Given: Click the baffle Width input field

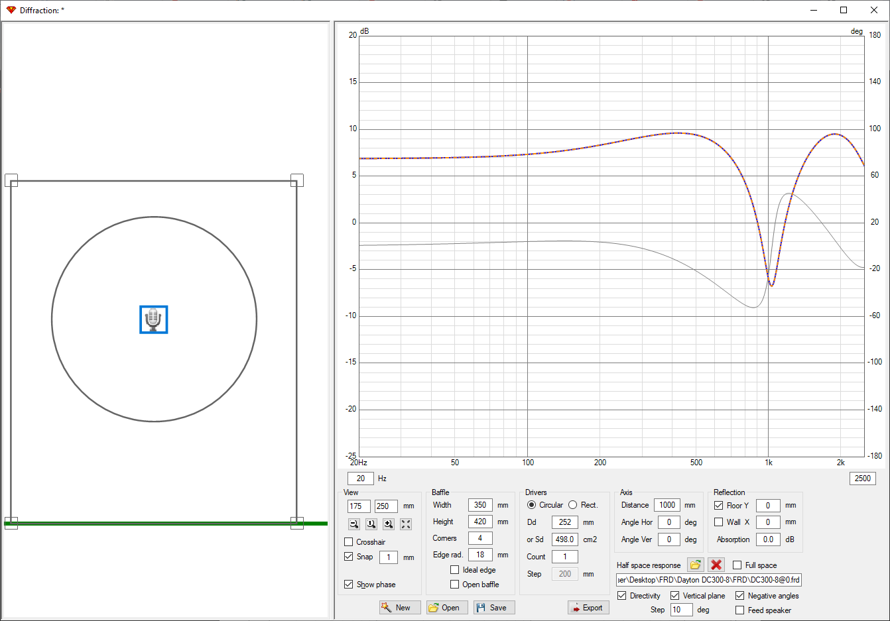Looking at the screenshot, I should pos(480,505).
